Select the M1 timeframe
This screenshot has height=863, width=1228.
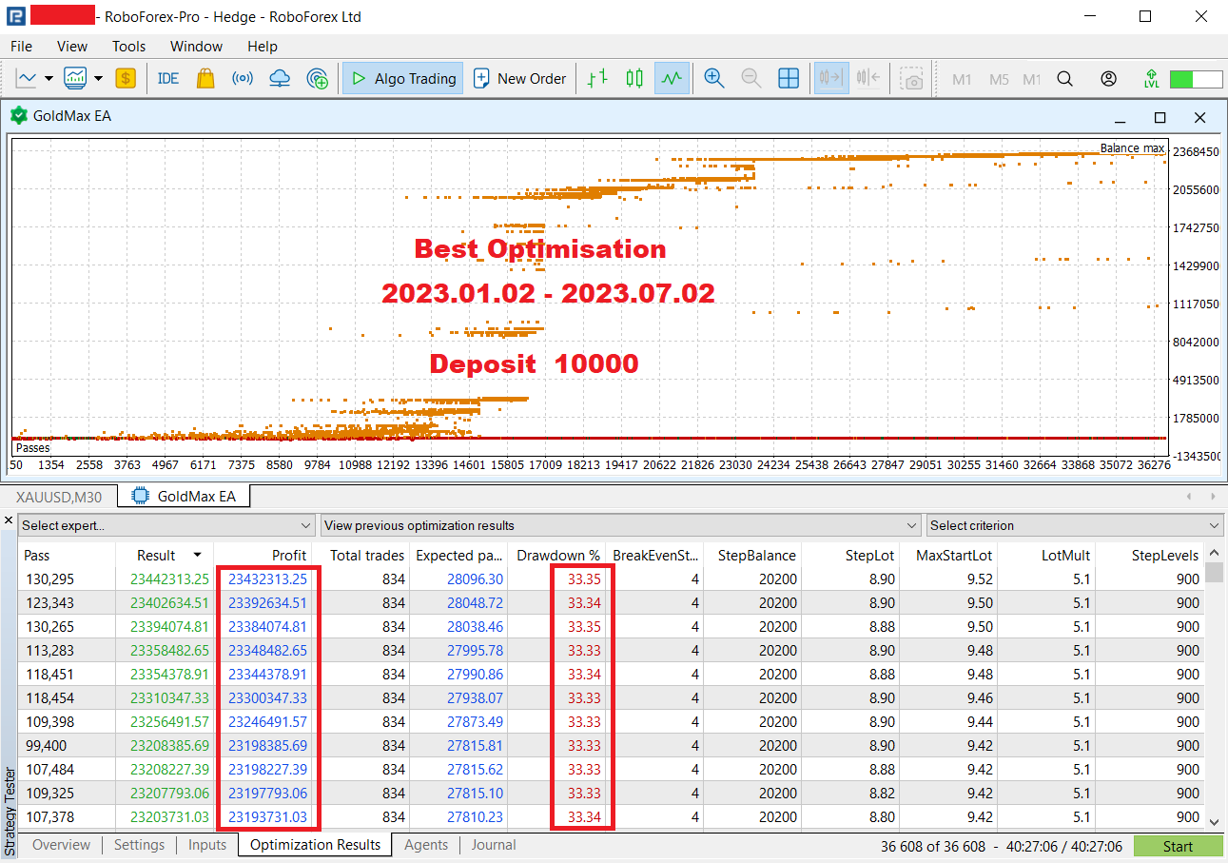pos(962,79)
